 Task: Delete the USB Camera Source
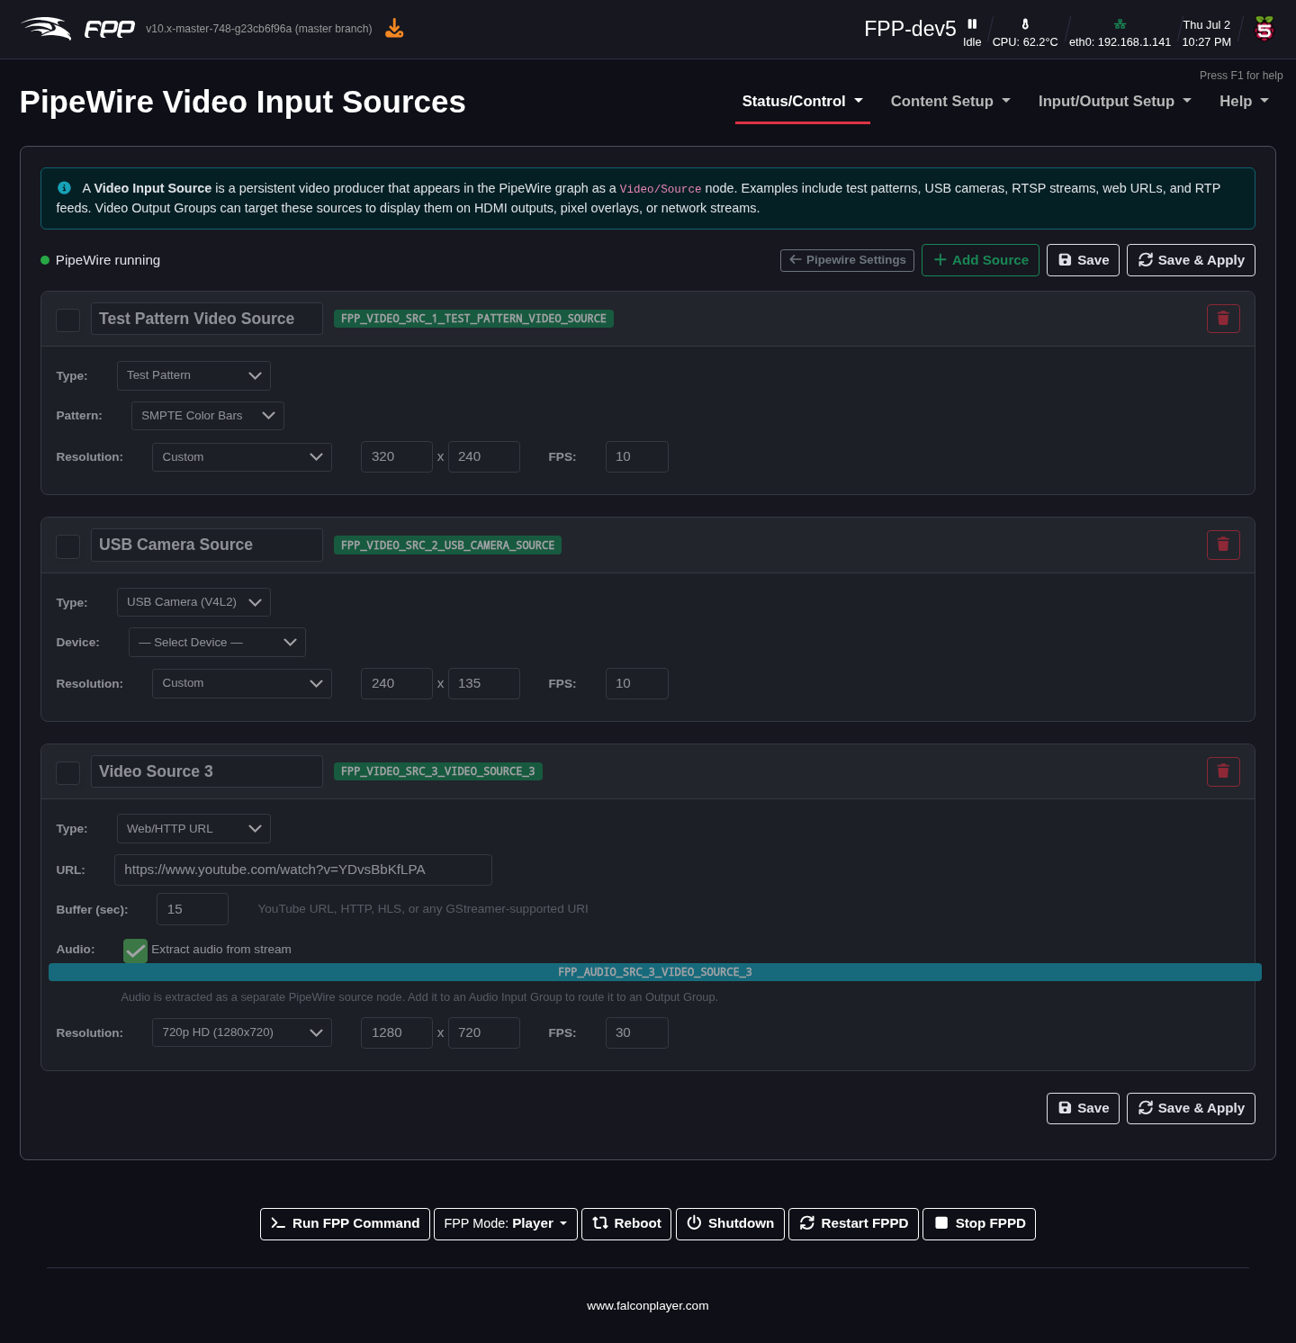[x=1223, y=545]
